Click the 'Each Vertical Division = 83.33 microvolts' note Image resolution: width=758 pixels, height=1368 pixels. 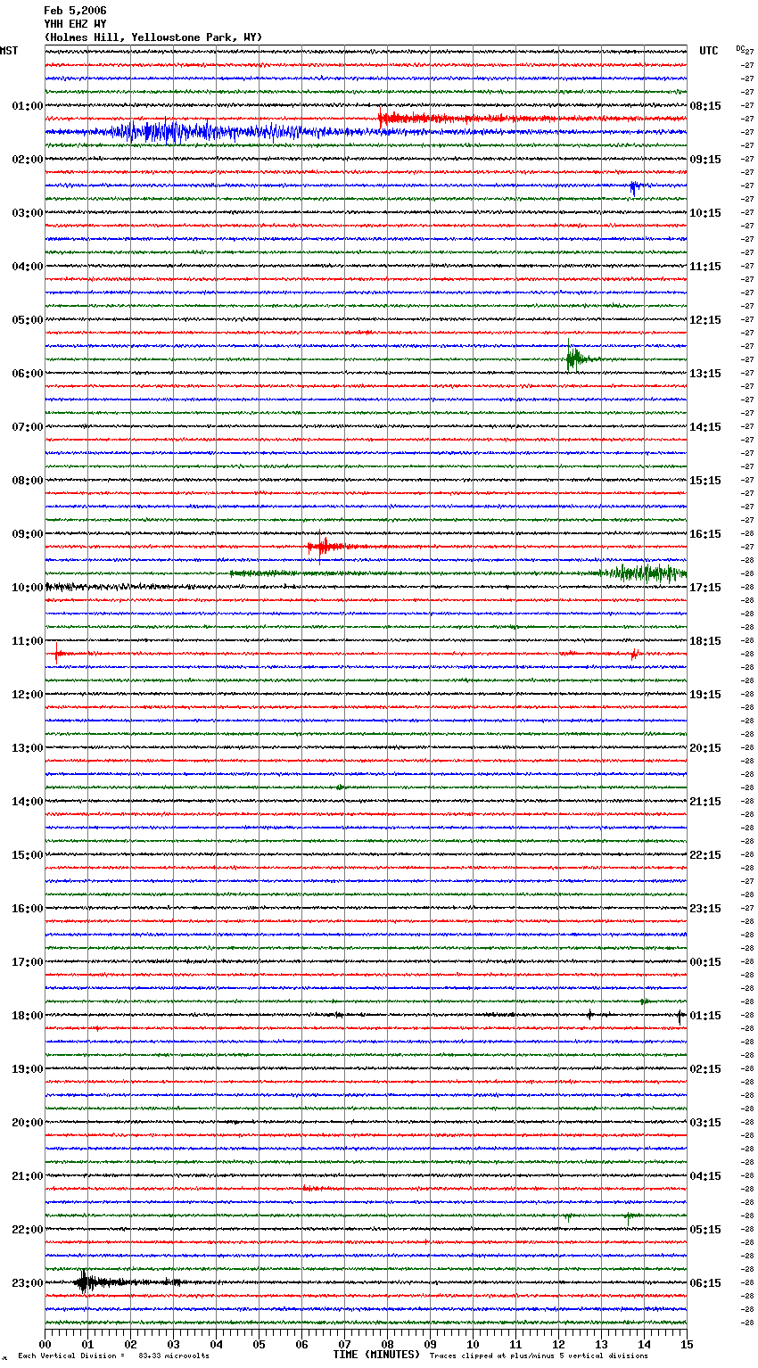tap(113, 1356)
